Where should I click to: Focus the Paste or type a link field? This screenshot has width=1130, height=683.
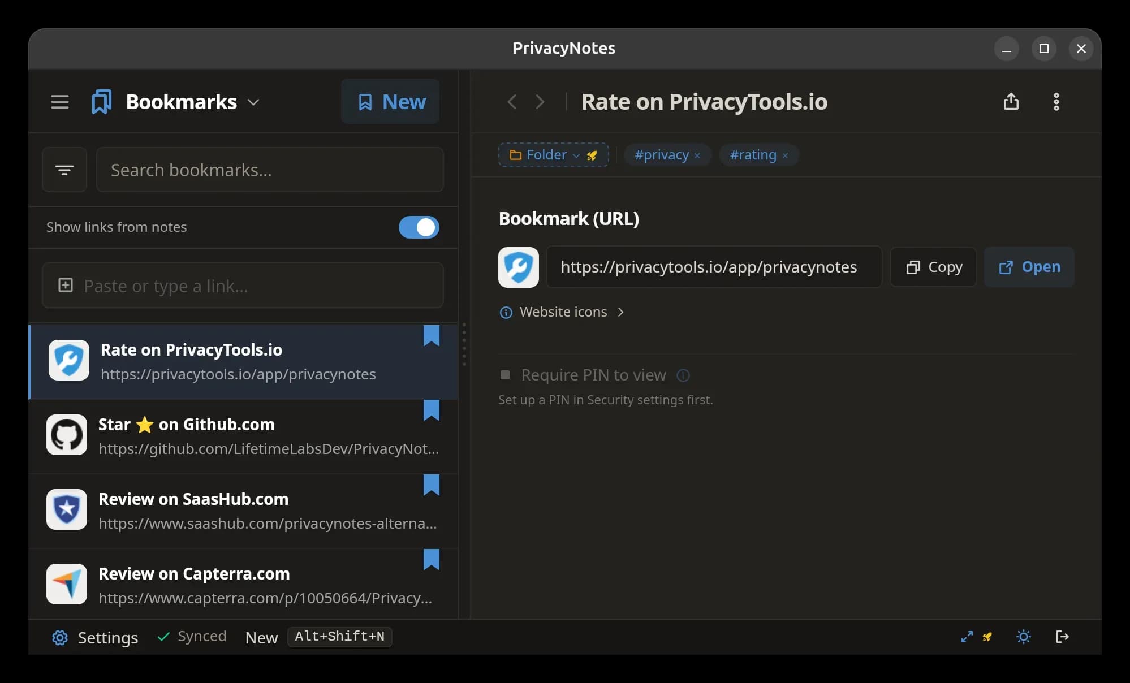[243, 286]
